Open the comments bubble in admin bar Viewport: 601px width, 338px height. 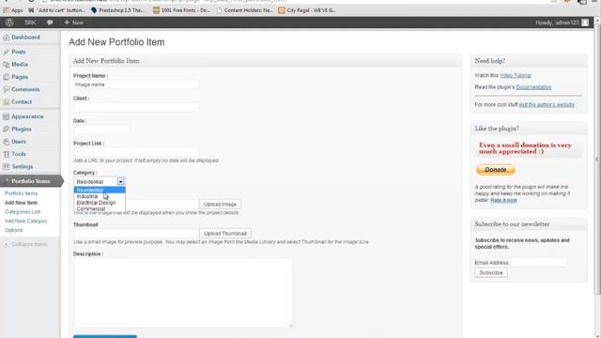[x=50, y=23]
